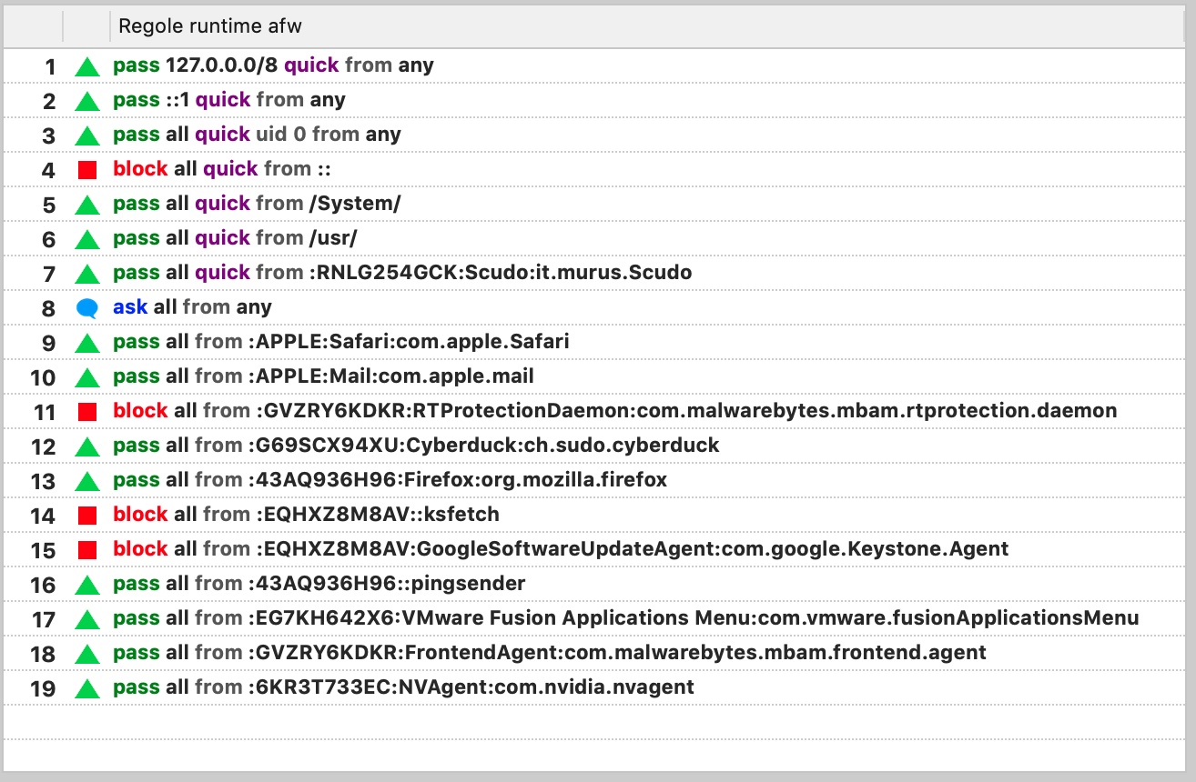Click row number 19
The height and width of the screenshot is (782, 1196).
[x=44, y=689]
